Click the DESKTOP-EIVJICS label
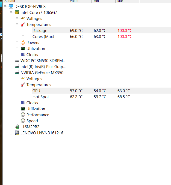 [x=30, y=7]
